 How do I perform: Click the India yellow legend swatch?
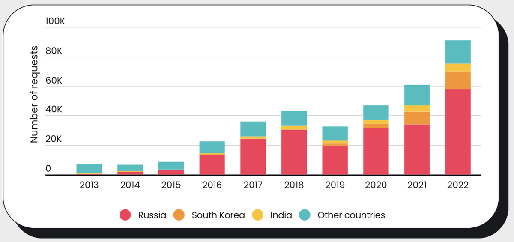257,215
